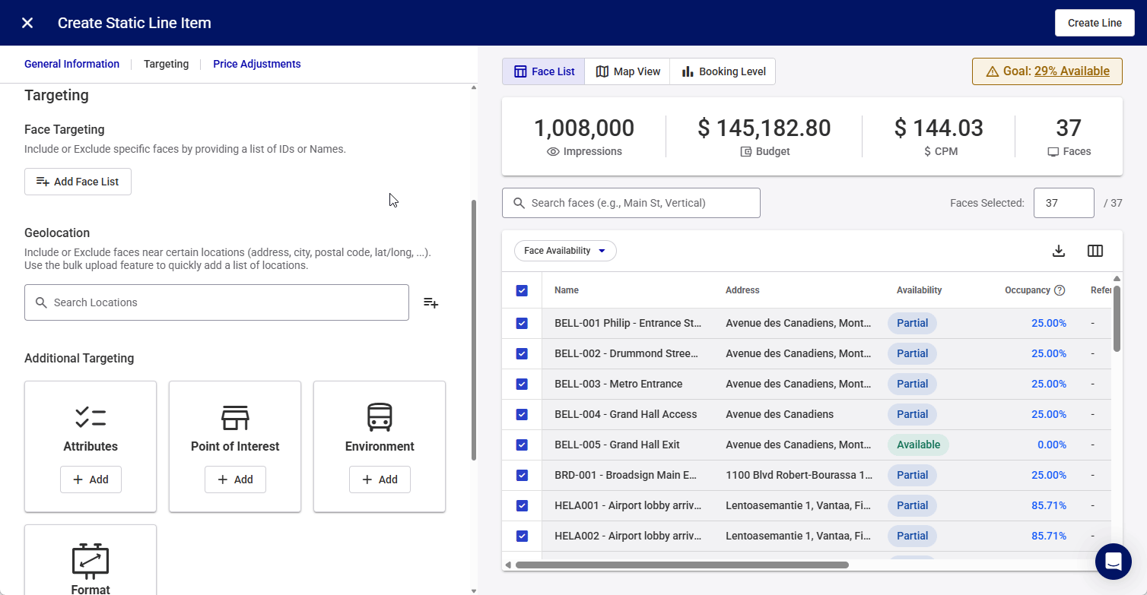This screenshot has height=595, width=1147.
Task: Open the Booking Level view
Action: (x=723, y=71)
